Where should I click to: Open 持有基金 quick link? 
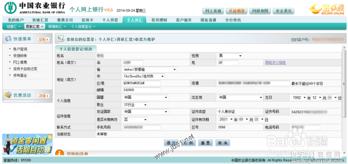tap(20, 75)
